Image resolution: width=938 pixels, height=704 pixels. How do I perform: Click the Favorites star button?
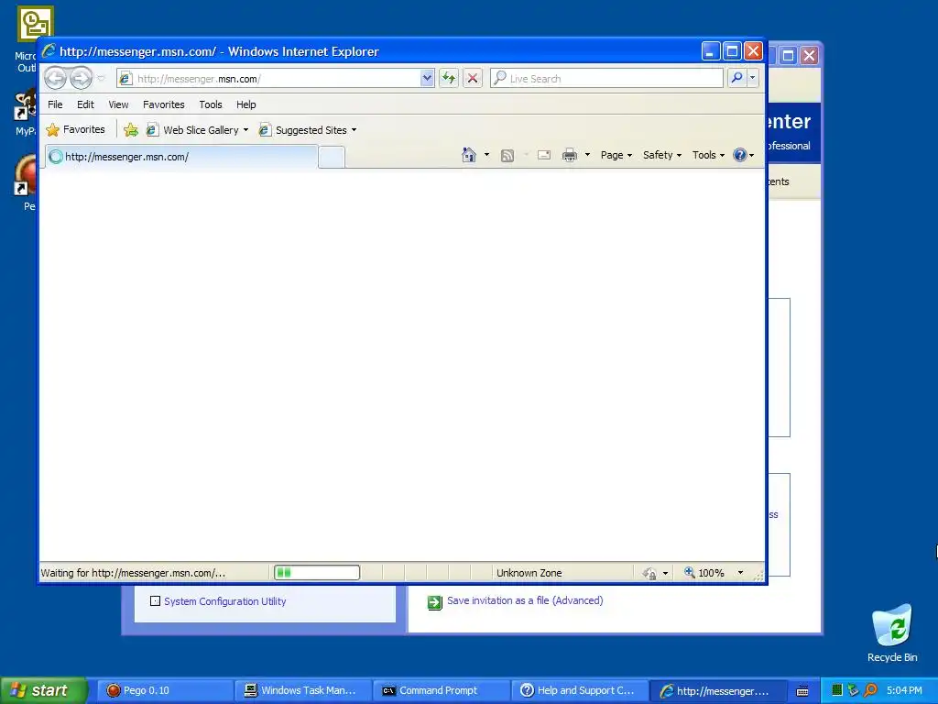(75, 129)
